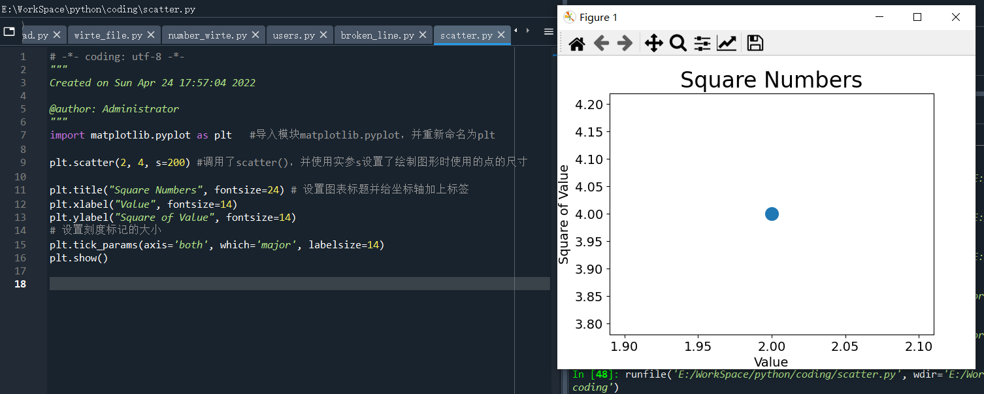
Task: Go forward to next plot view
Action: click(625, 44)
